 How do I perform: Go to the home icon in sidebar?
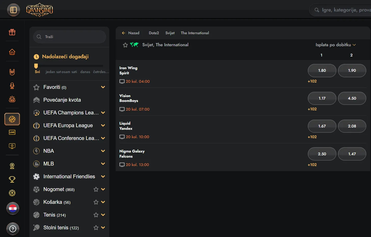[12, 52]
